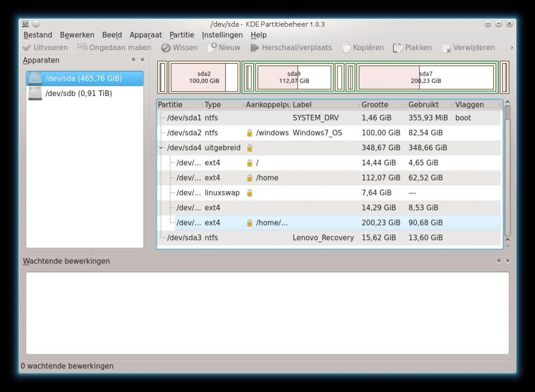Close the Apparaten panel

pyautogui.click(x=142, y=60)
